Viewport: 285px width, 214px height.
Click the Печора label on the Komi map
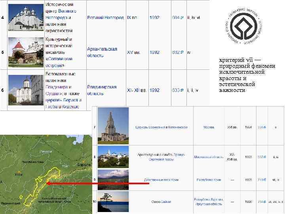point(46,151)
